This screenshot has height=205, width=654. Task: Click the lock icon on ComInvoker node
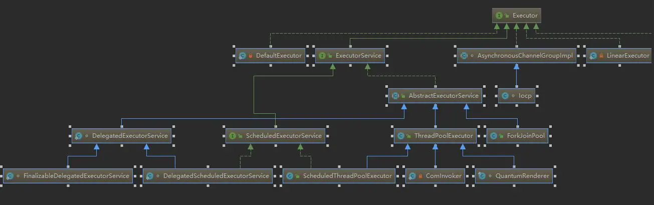(420, 176)
